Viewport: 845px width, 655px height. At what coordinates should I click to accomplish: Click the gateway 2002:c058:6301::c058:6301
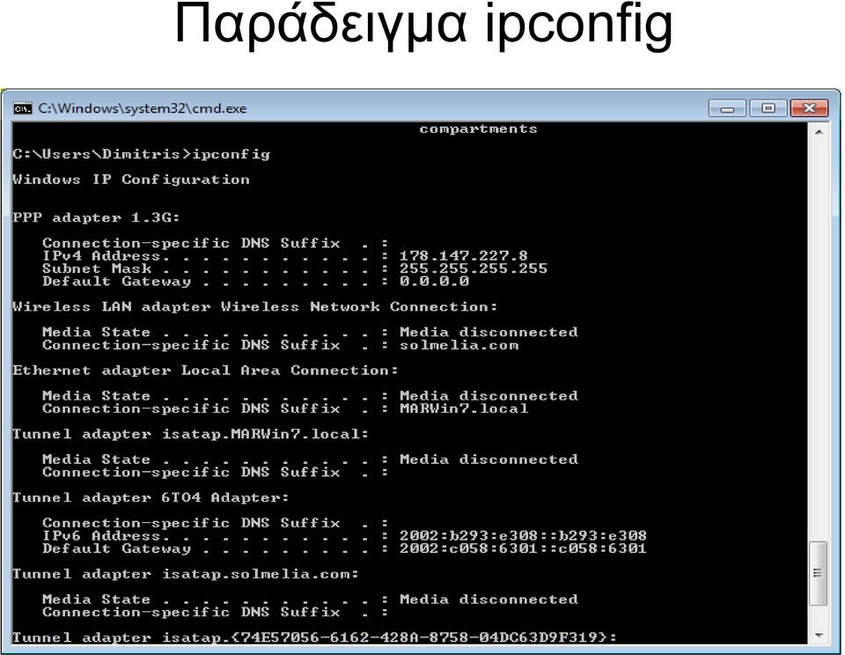(x=523, y=548)
